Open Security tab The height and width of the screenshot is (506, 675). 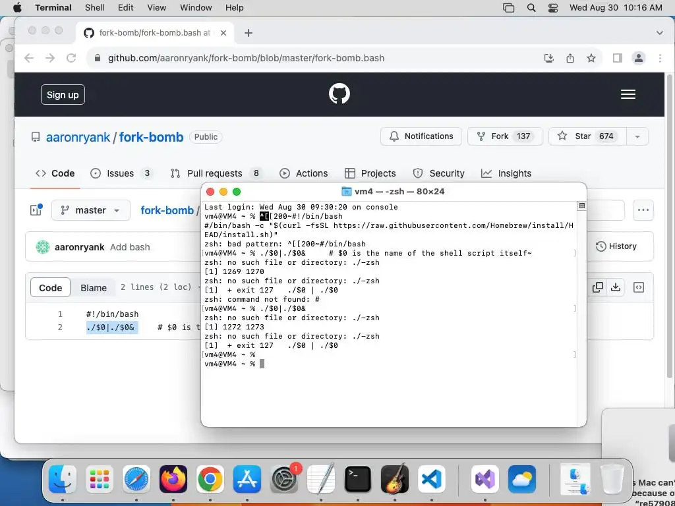click(x=438, y=173)
